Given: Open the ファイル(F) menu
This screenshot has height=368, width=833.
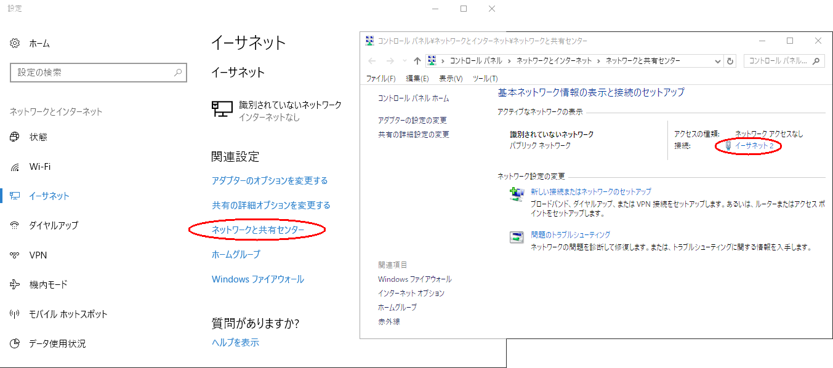Looking at the screenshot, I should click(x=381, y=79).
